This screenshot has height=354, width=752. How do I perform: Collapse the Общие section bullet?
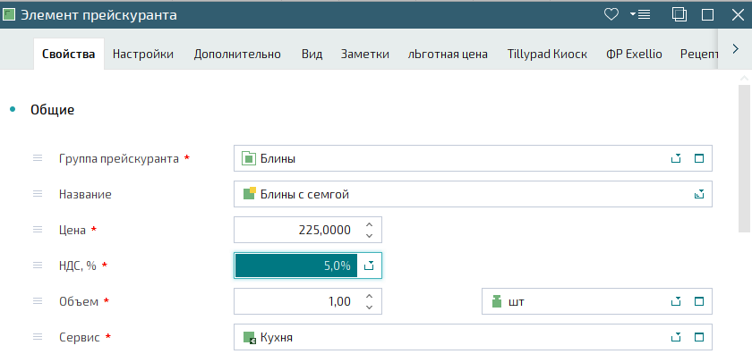tap(13, 110)
